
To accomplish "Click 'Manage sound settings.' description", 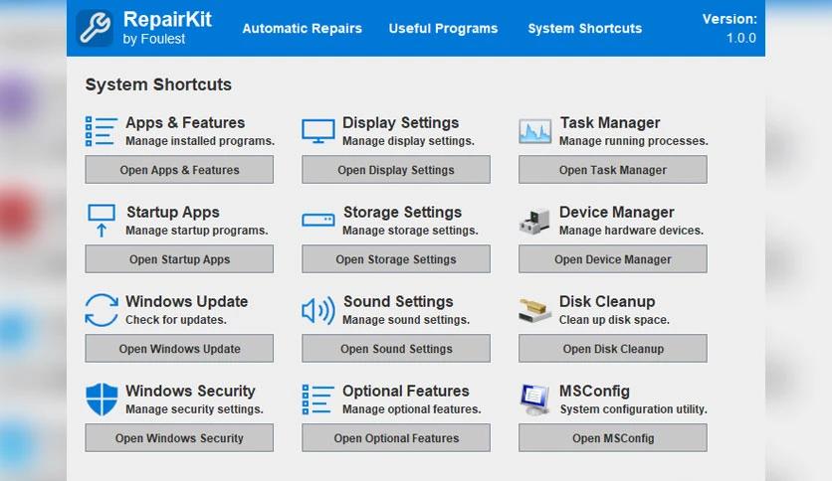I will coord(406,320).
